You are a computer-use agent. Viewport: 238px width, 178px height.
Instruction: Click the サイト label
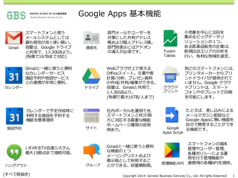coord(91,128)
